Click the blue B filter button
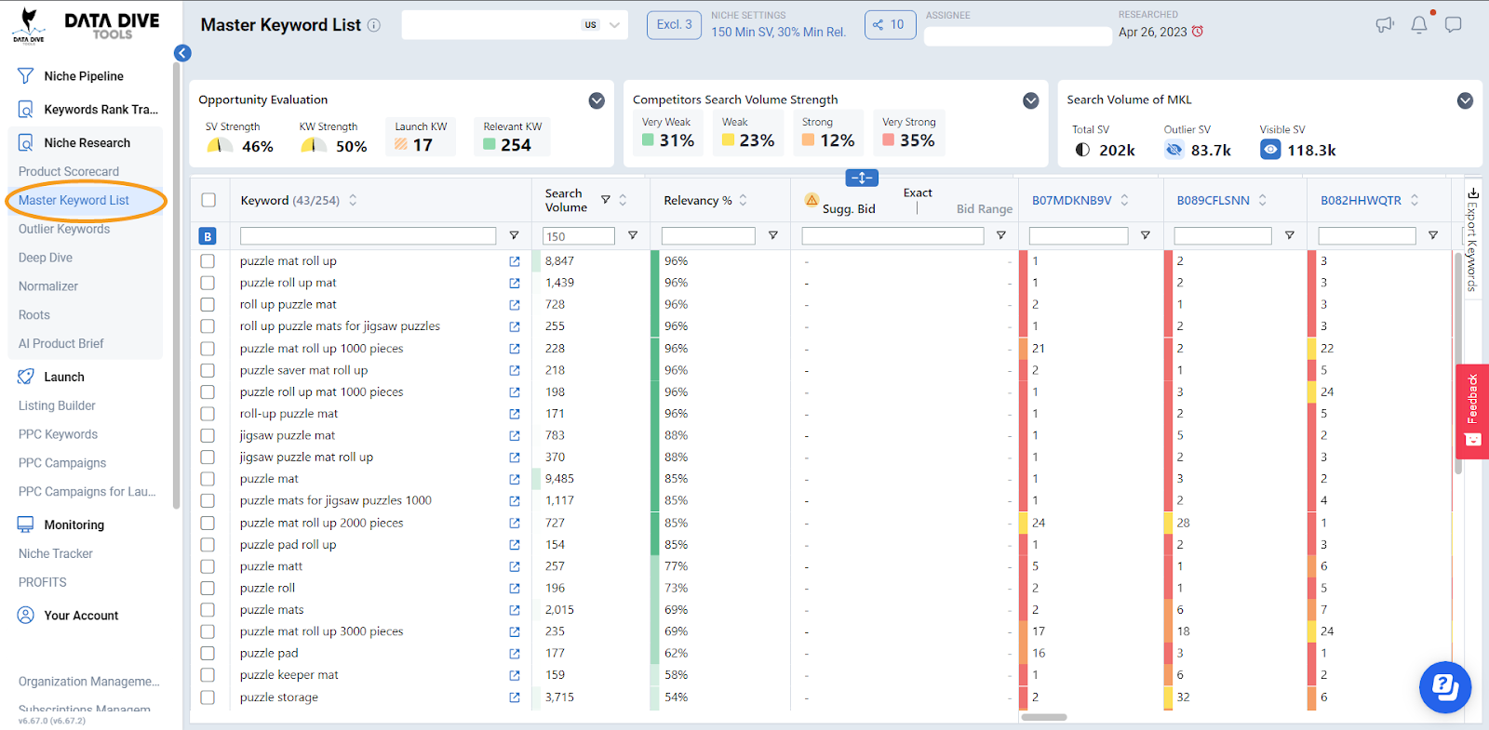This screenshot has width=1489, height=730. point(208,236)
